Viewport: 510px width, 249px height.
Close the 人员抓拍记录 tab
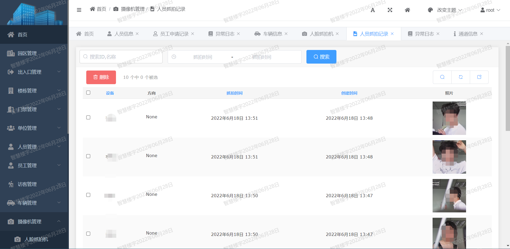pos(392,34)
